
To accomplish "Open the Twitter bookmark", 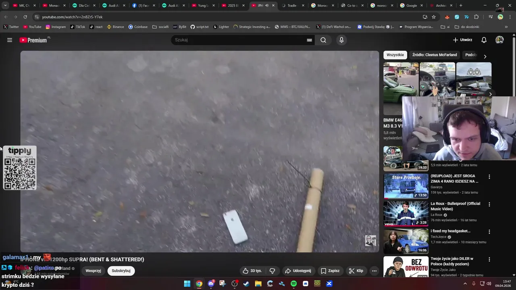I will [11, 27].
